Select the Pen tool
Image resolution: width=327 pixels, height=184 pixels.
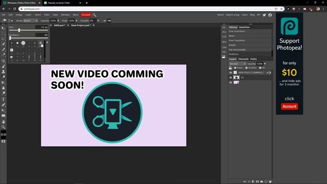tap(4, 105)
